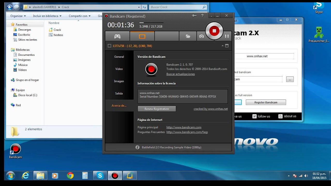
Task: Toggle full window icon beside the arrow
Action: pyautogui.click(x=227, y=46)
